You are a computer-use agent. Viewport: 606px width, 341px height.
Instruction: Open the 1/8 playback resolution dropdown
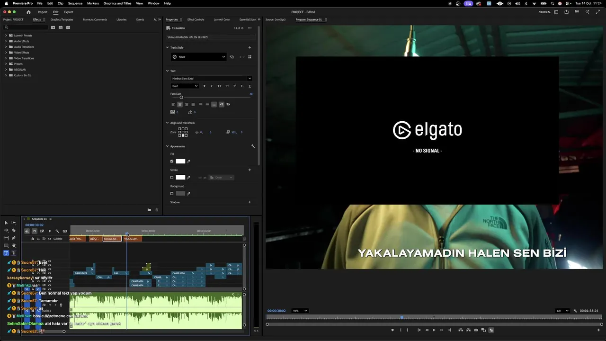562,311
